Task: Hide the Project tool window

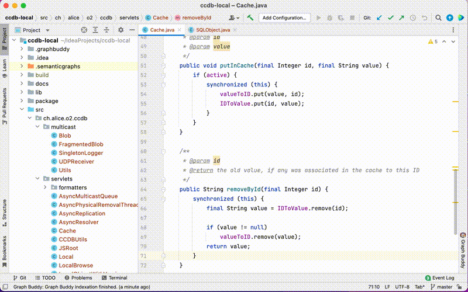Action: pos(131,30)
